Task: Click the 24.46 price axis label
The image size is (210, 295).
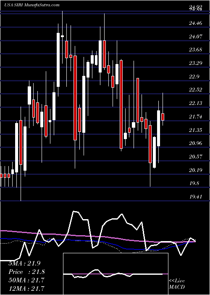Action: [196, 23]
